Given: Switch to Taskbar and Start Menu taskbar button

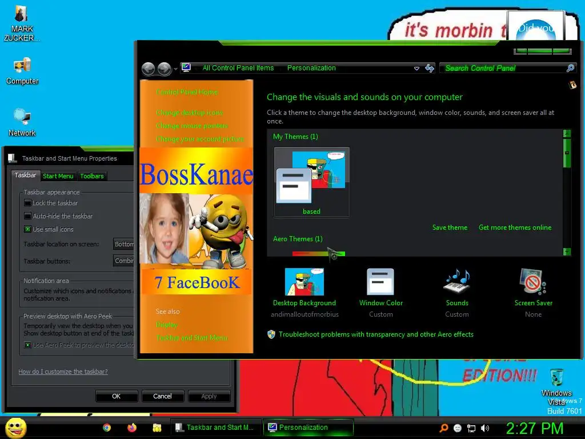Looking at the screenshot, I should pyautogui.click(x=215, y=428).
